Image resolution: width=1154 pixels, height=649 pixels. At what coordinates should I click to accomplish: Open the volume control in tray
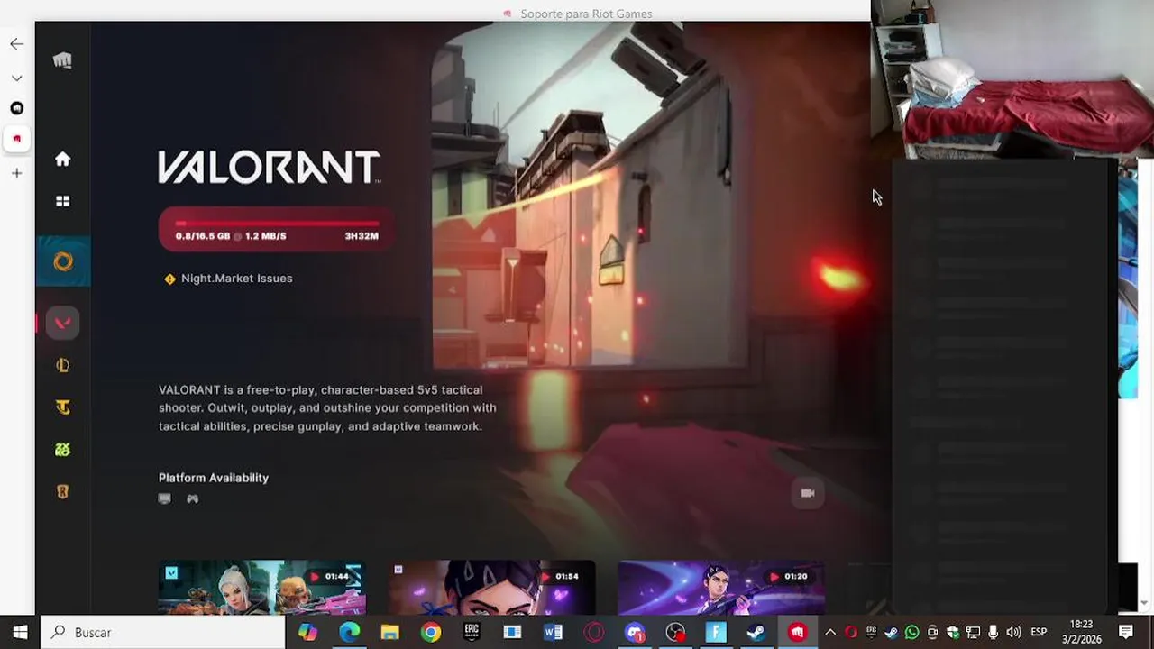pyautogui.click(x=1013, y=632)
